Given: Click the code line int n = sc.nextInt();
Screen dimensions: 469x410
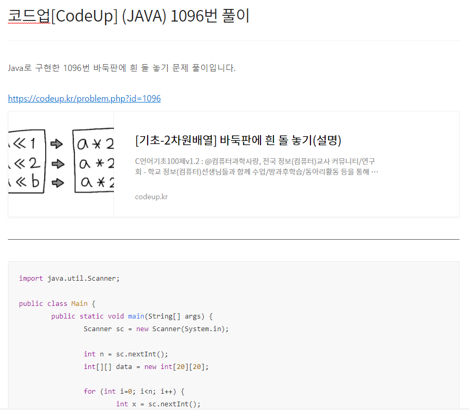Looking at the screenshot, I should pos(126,354).
